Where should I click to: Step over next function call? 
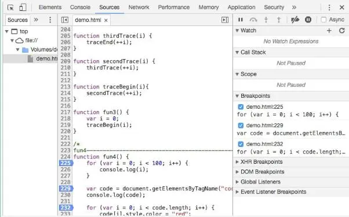pyautogui.click(x=253, y=20)
